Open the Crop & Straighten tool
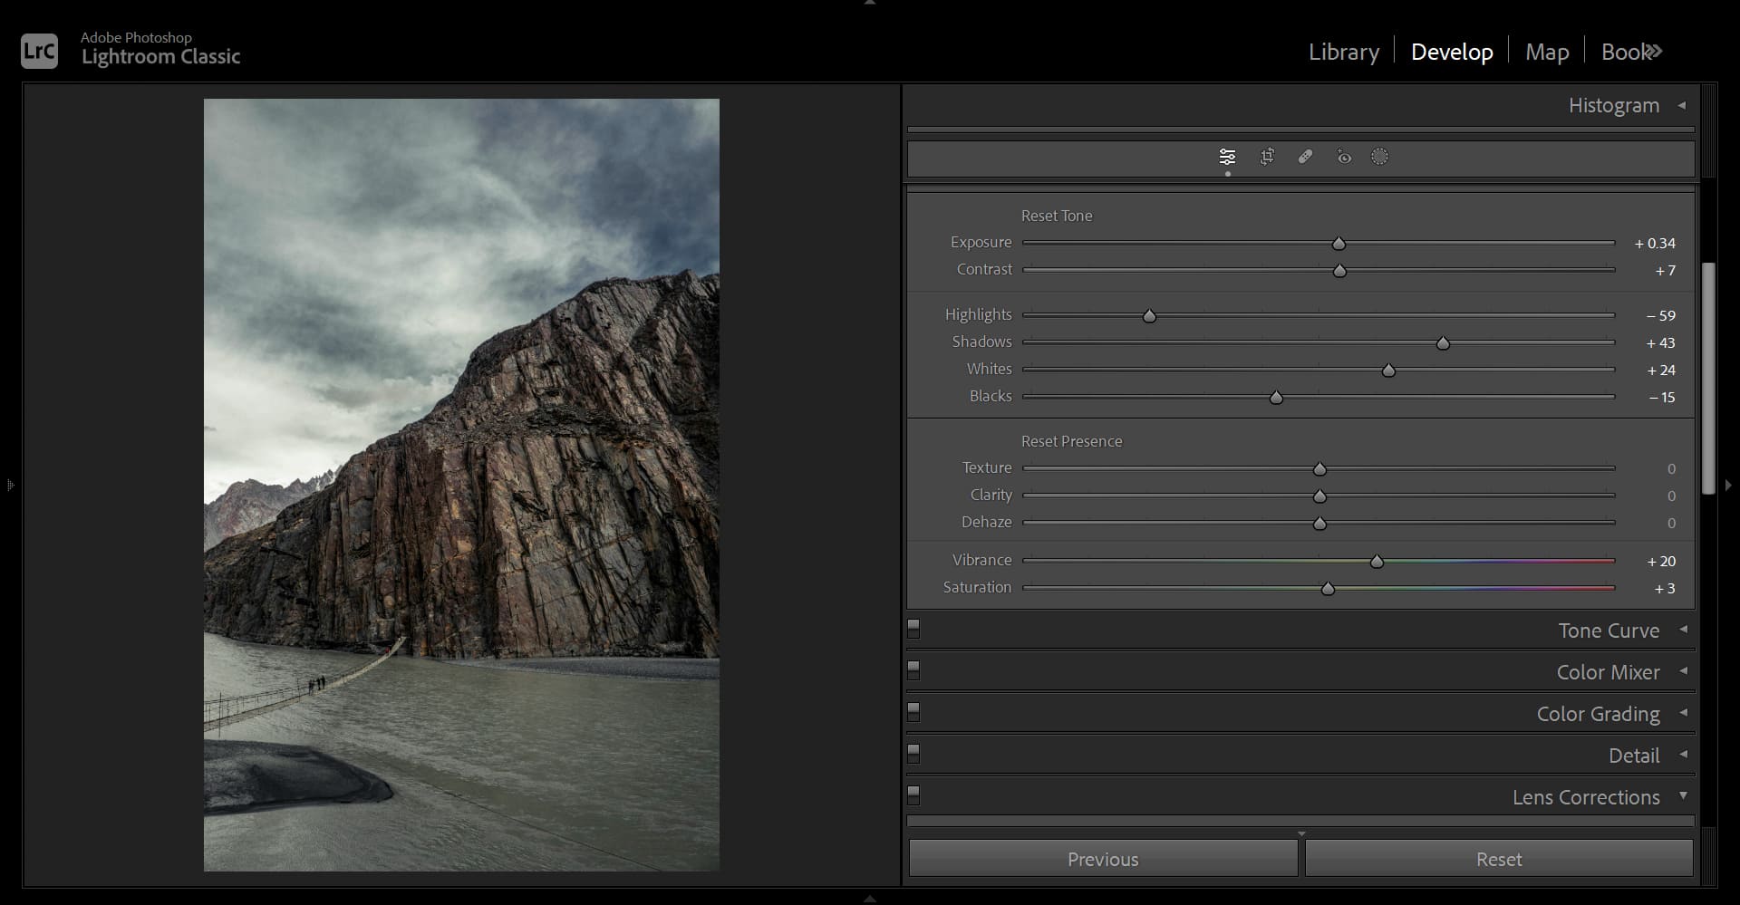This screenshot has height=905, width=1740. tap(1266, 156)
